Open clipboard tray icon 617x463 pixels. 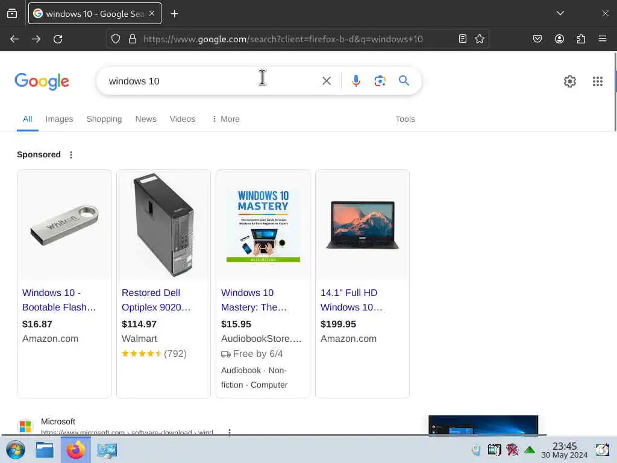(494, 450)
